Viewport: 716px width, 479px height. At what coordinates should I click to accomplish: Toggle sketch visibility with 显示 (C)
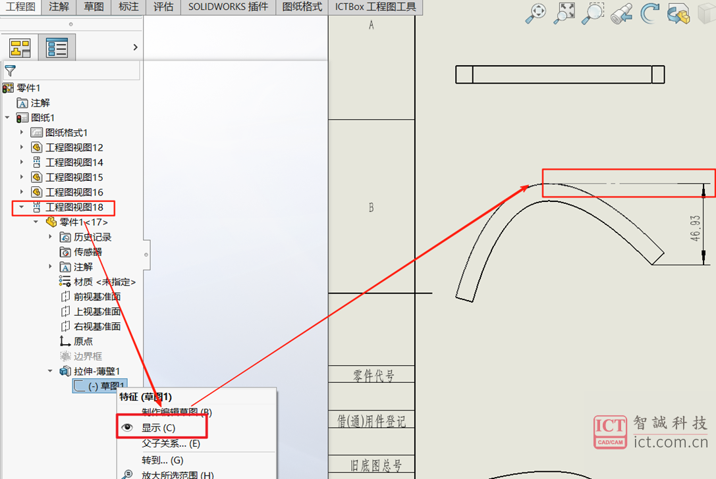(x=158, y=428)
